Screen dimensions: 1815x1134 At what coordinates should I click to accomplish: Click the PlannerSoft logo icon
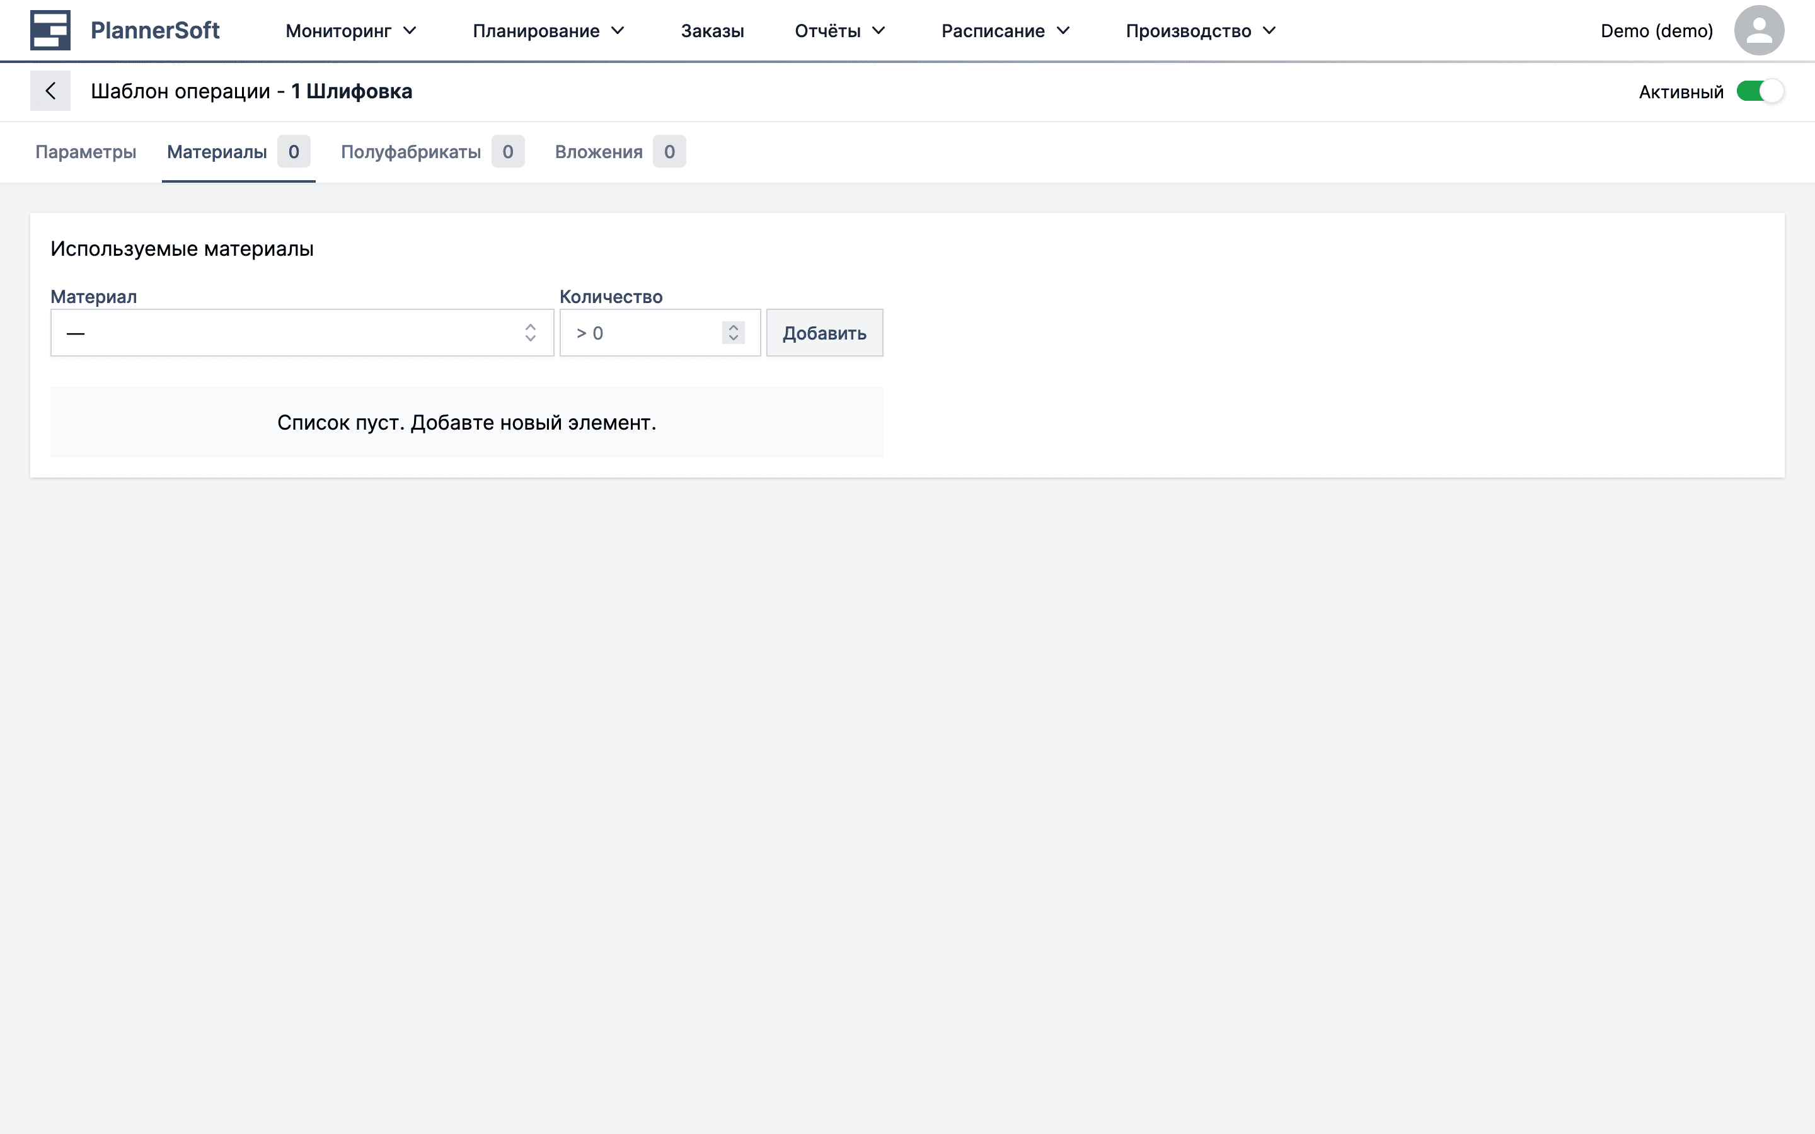point(50,30)
